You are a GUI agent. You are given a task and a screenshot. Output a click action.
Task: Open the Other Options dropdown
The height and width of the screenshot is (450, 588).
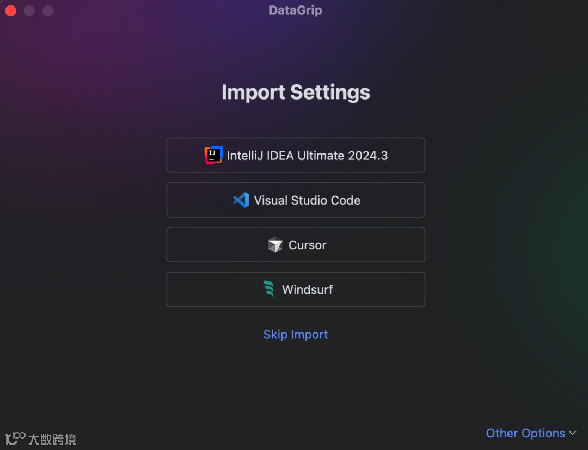(525, 433)
